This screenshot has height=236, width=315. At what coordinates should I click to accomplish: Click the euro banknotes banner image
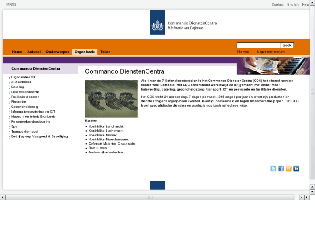click(x=273, y=66)
